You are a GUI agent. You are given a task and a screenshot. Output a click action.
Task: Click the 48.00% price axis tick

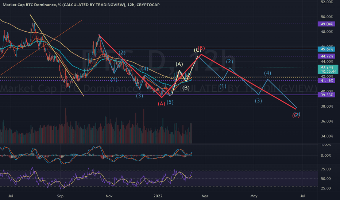tap(327, 32)
